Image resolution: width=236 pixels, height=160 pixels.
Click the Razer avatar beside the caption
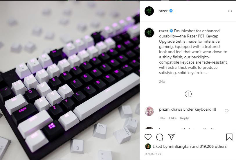tap(149, 33)
